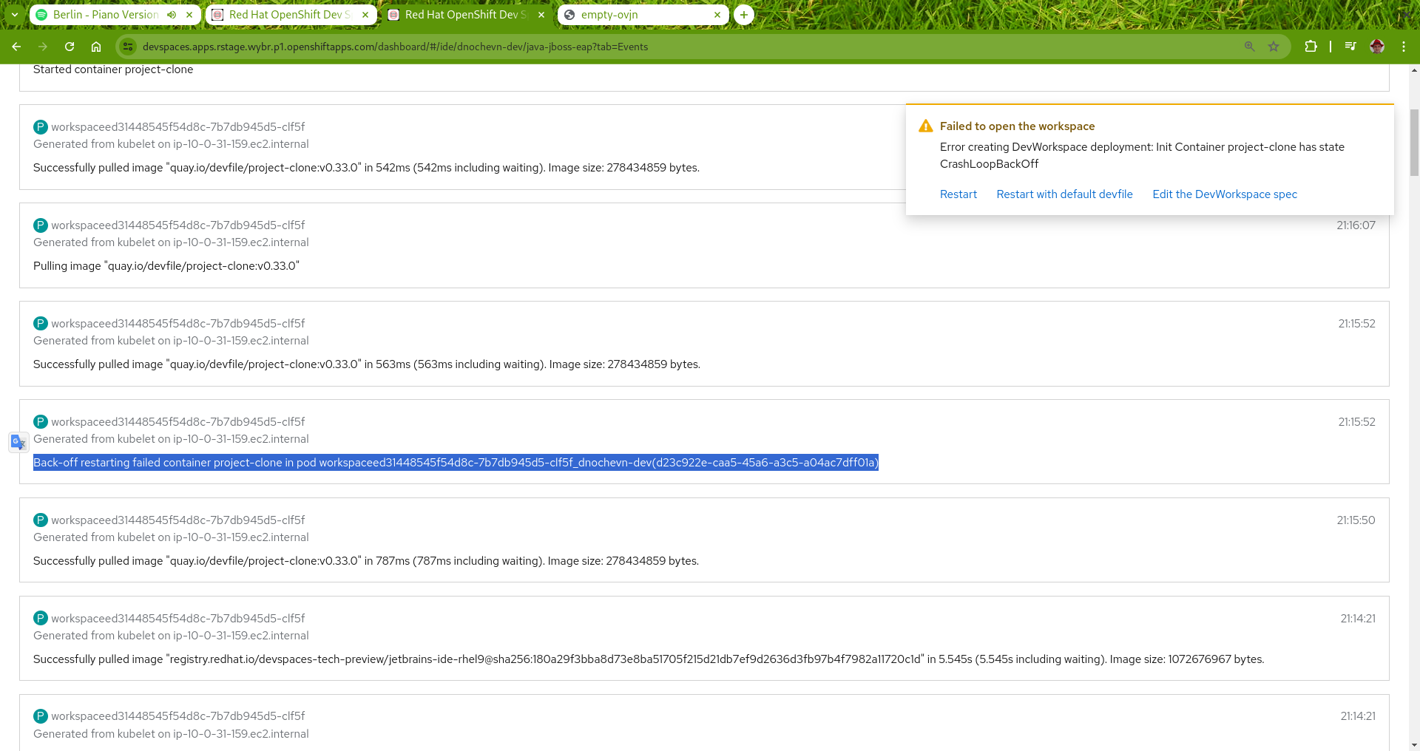Open the browser home page
The image size is (1420, 751).
[96, 47]
